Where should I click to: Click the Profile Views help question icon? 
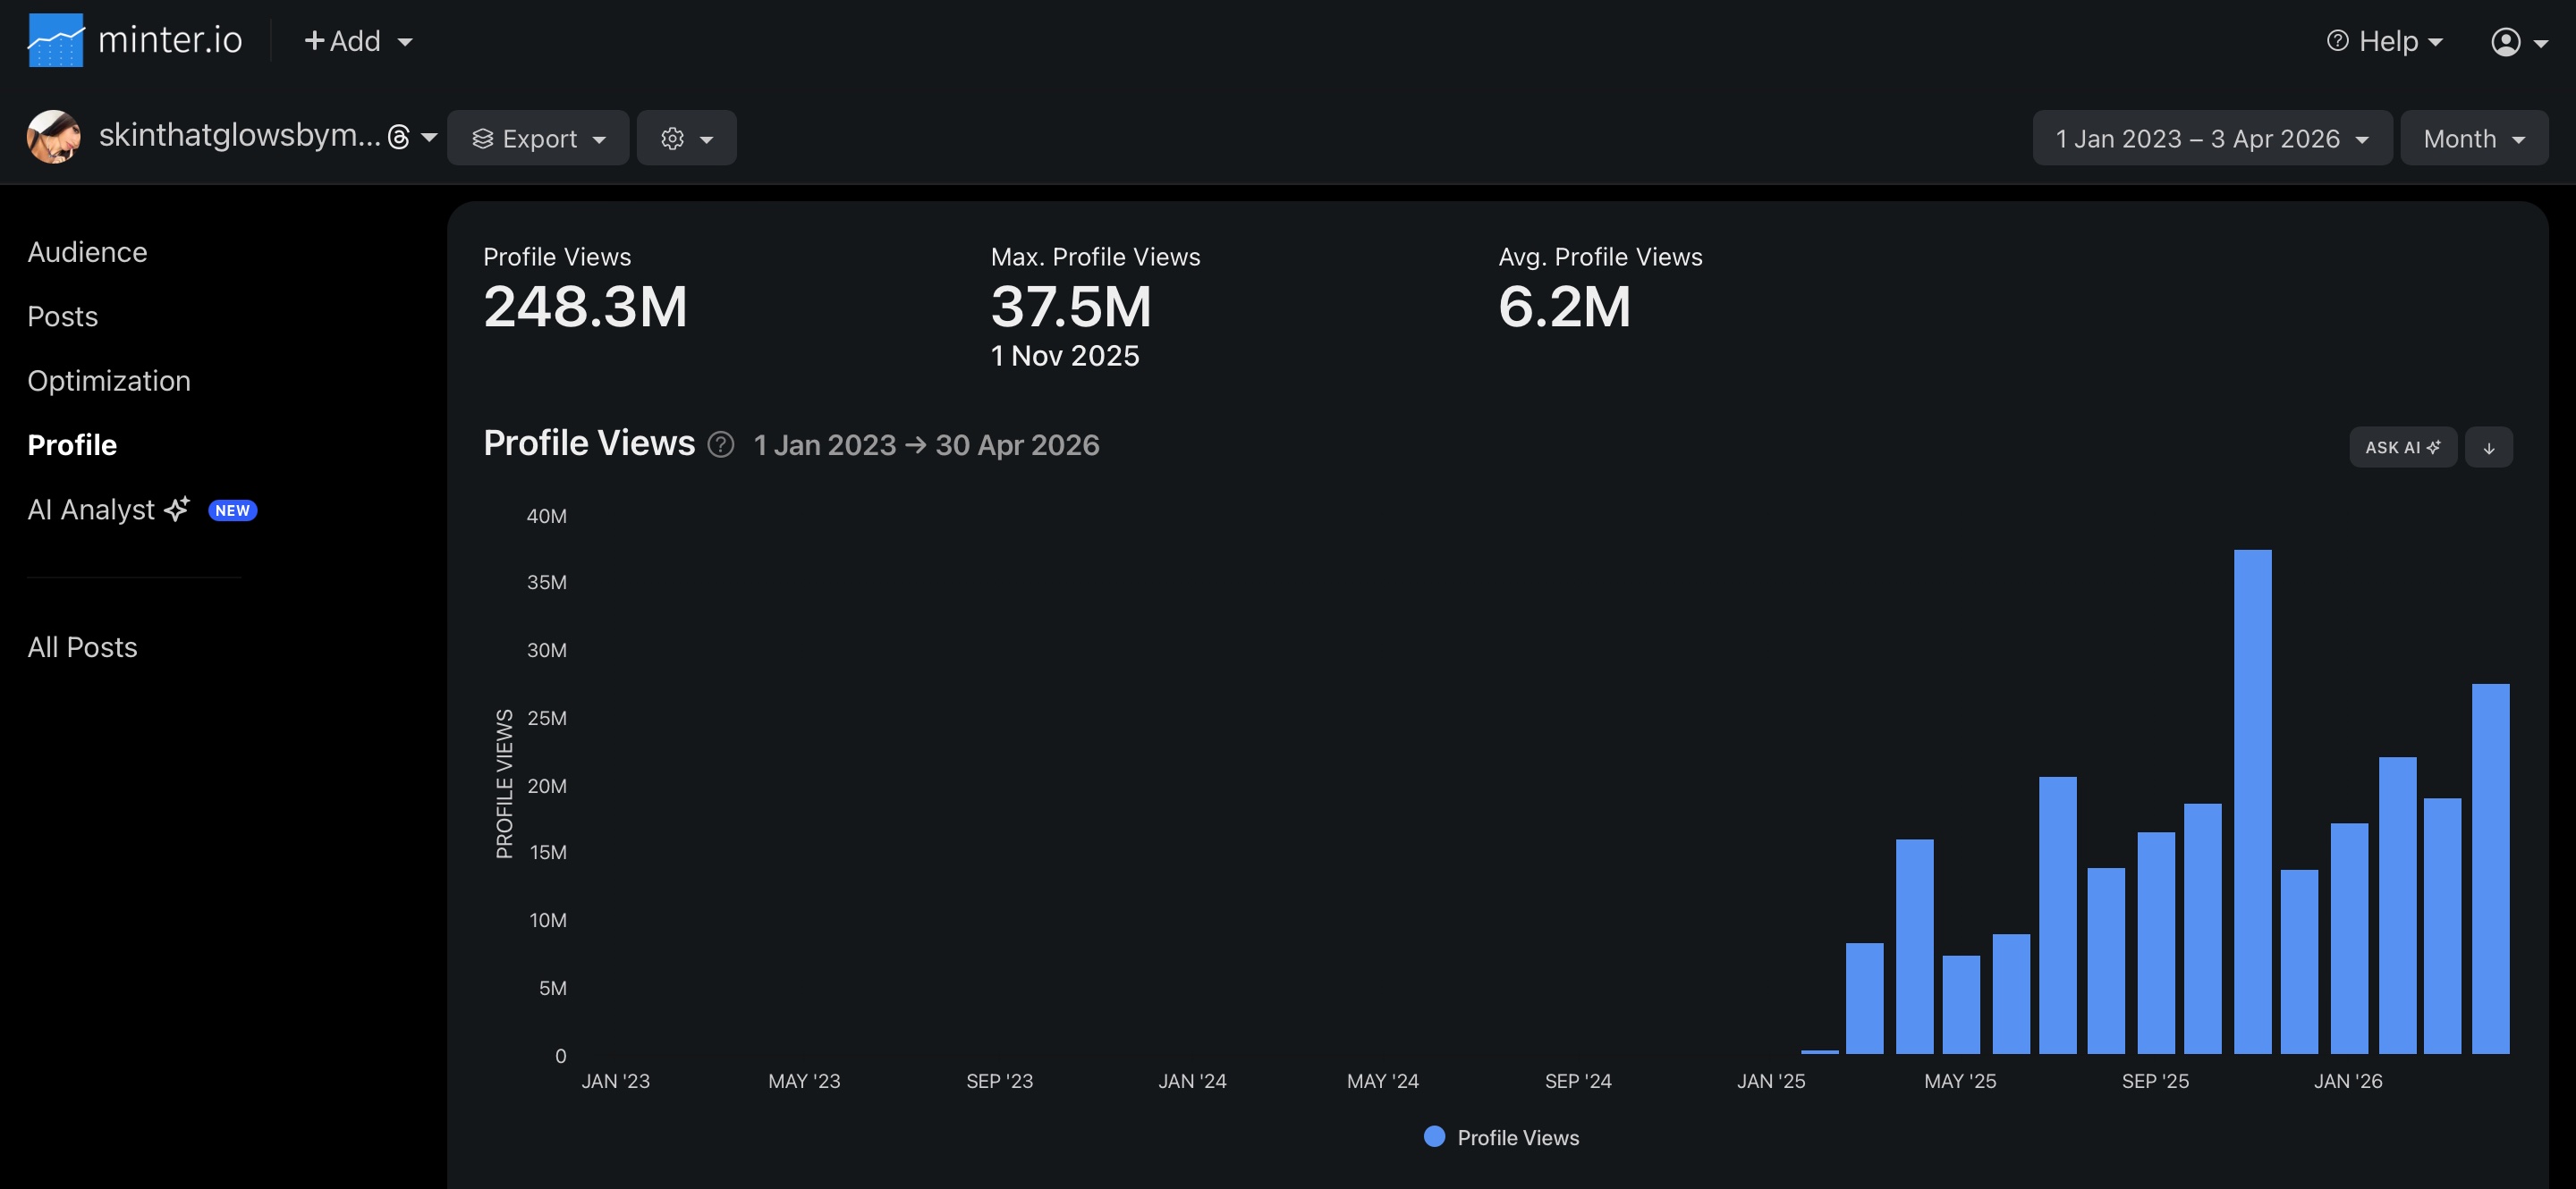(x=720, y=444)
